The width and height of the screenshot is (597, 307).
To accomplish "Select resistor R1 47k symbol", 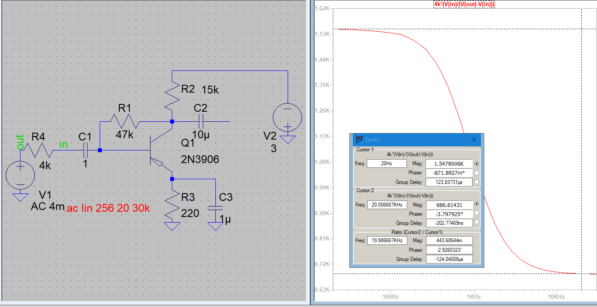I will point(125,121).
